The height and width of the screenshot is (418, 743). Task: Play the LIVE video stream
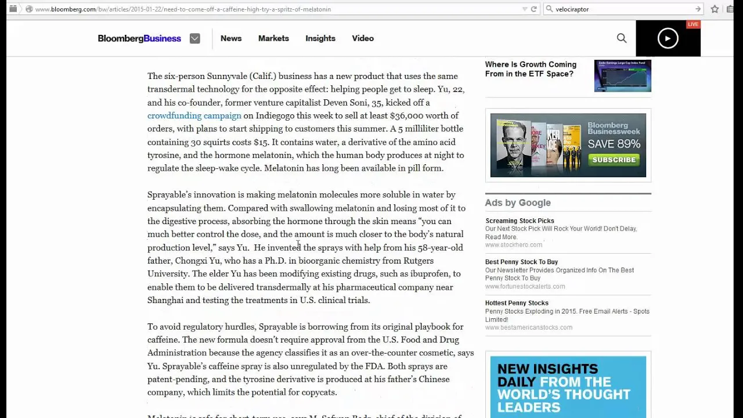click(x=668, y=38)
